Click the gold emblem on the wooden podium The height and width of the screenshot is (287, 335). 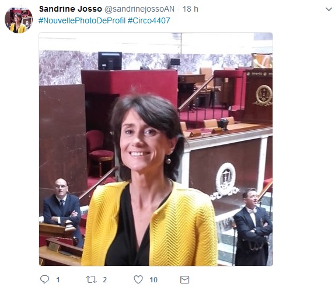(x=264, y=95)
